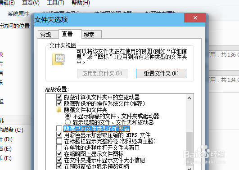This screenshot has width=239, height=170.
Task: Click the folder view icon in 文件夹视图
Action: pos(59,59)
